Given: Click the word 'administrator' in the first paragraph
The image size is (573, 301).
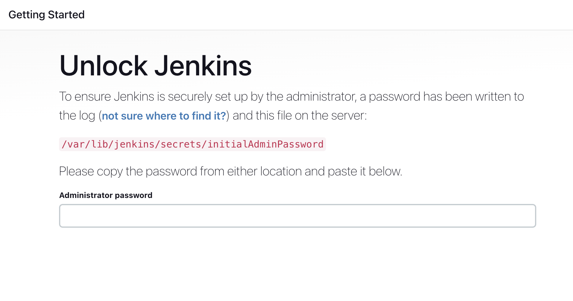Looking at the screenshot, I should (x=321, y=97).
